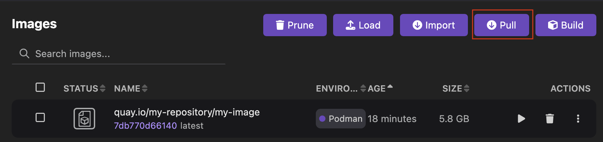
Task: Select the my-image row checkbox
Action: pos(40,117)
